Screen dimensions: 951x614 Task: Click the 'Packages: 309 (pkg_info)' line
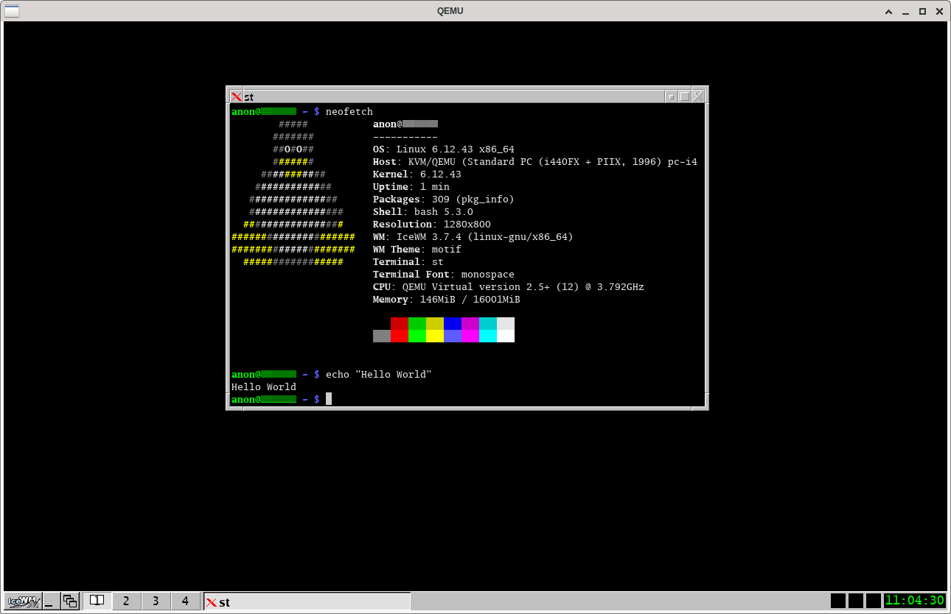click(444, 200)
